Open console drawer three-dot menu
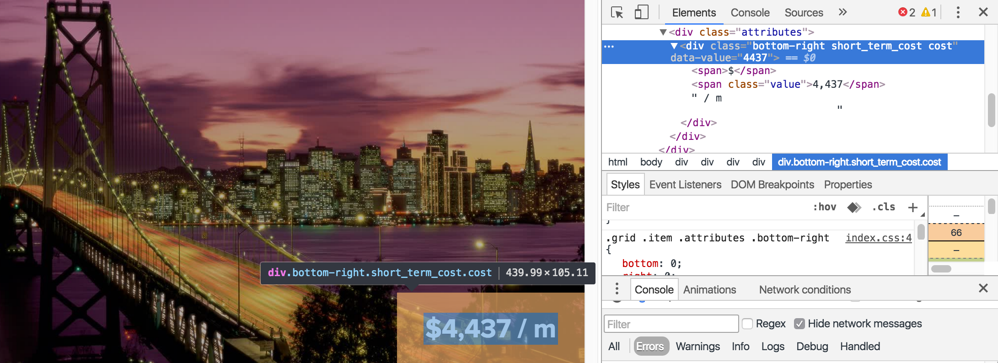 point(617,288)
